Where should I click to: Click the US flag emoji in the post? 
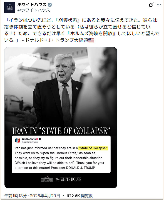91,40
